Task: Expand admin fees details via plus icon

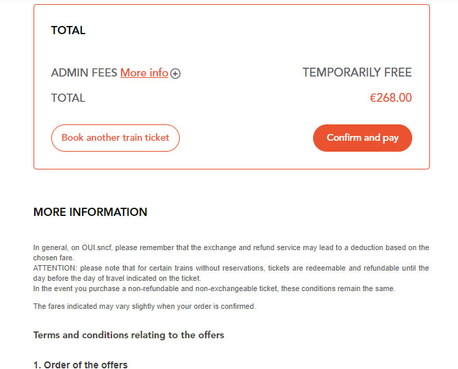Action: click(175, 73)
